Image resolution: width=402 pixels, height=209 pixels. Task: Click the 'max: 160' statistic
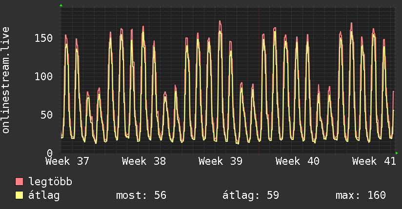point(361,195)
